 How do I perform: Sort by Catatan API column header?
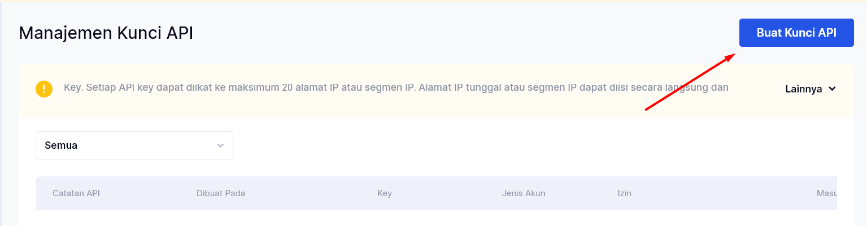coord(76,193)
